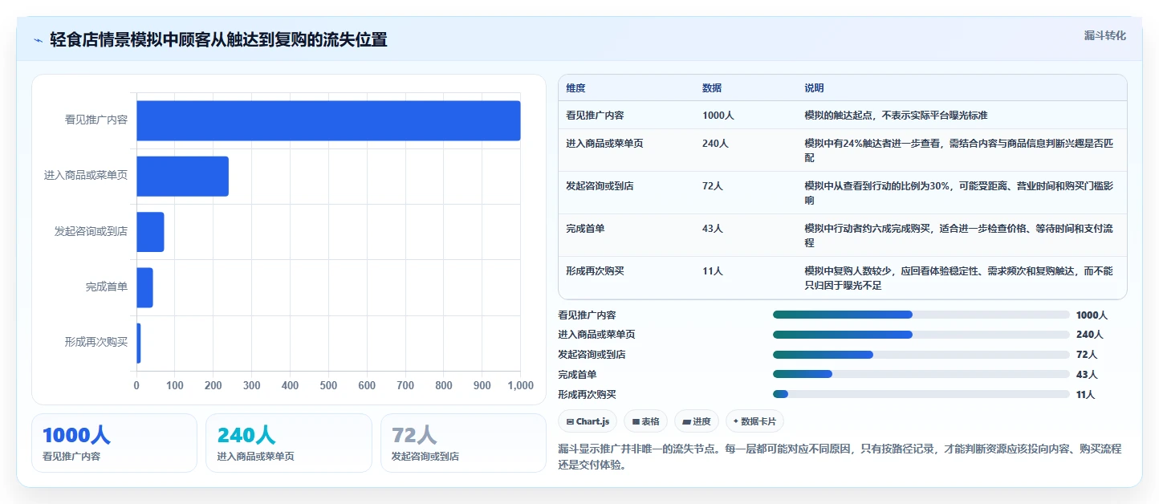Select the 表格 chip

click(645, 421)
